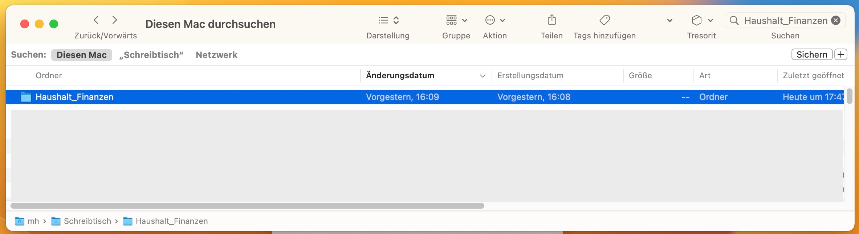Sort by Änderungsdatum column header
This screenshot has width=859, height=234.
(400, 76)
